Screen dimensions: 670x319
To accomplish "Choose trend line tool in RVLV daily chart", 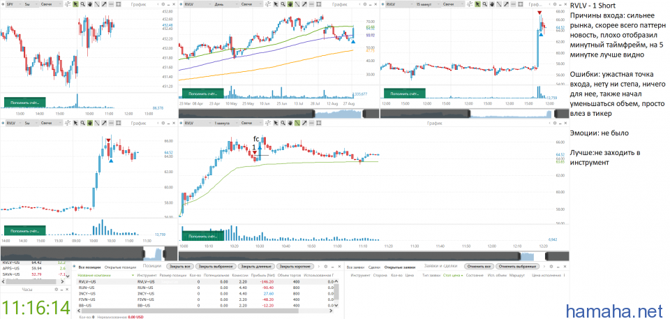I will point(297,4).
